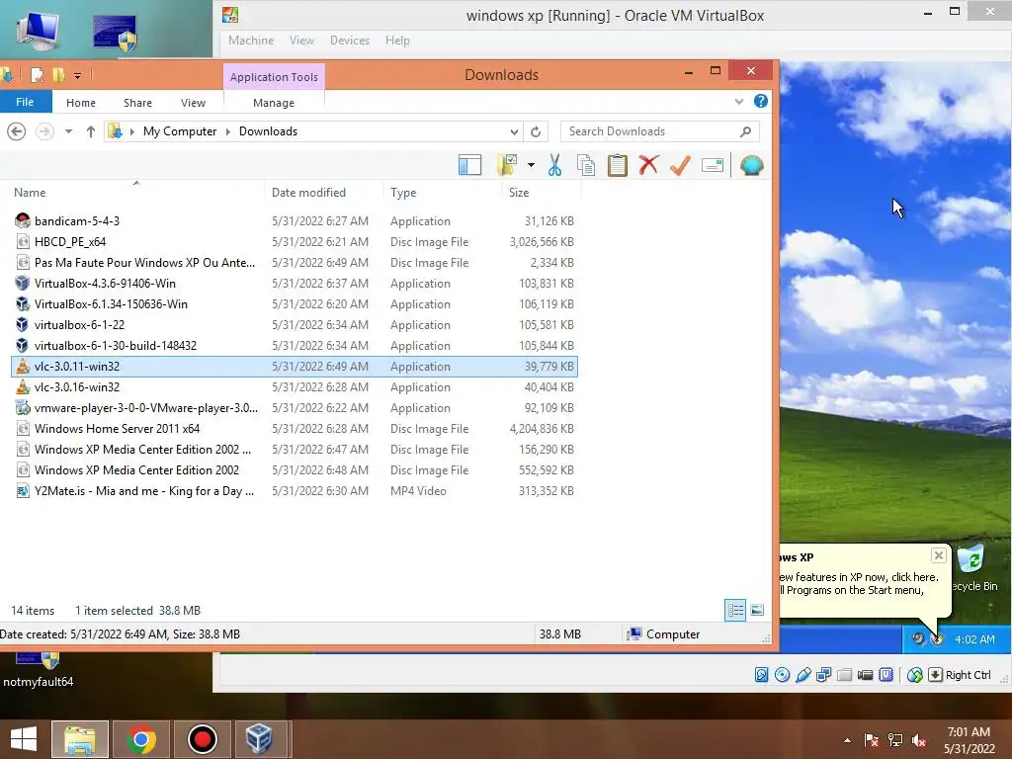
Task: Open the address bar history dropdown
Action: pyautogui.click(x=514, y=131)
